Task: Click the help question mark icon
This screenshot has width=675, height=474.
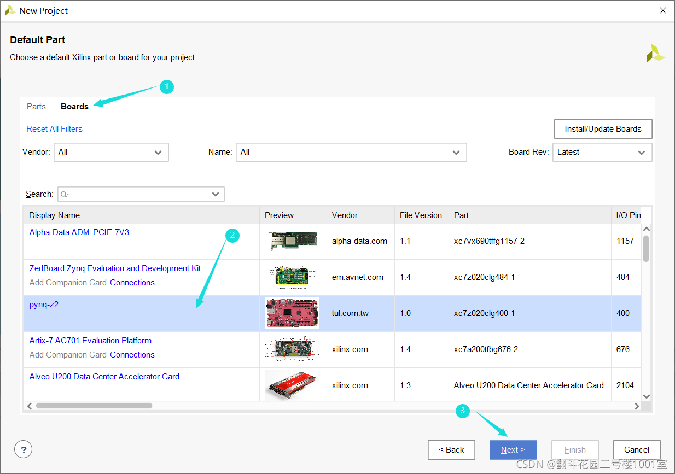Action: click(x=23, y=449)
